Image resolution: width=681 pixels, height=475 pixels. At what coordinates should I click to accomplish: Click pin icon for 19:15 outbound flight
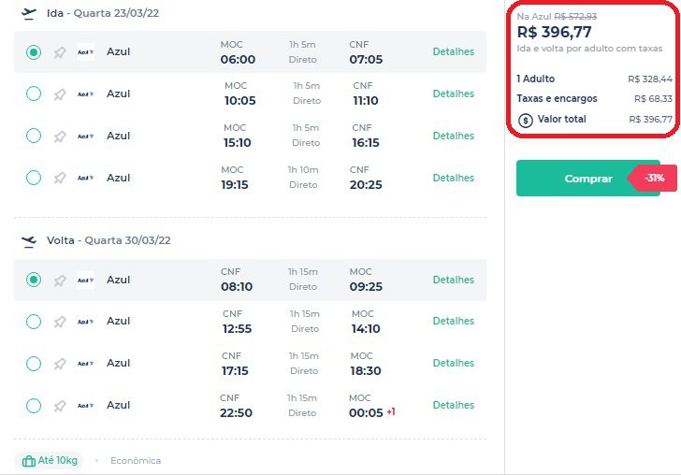point(60,179)
